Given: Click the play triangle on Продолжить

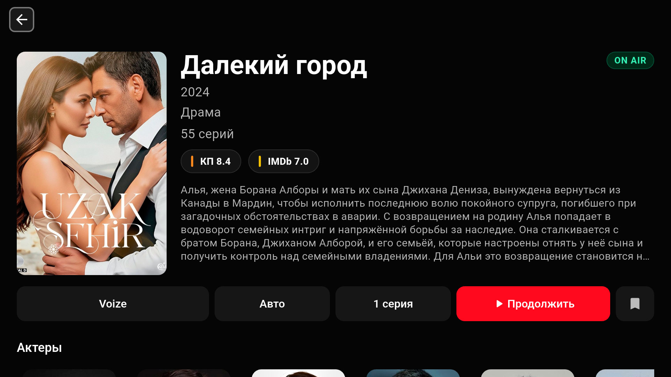Looking at the screenshot, I should [x=499, y=304].
